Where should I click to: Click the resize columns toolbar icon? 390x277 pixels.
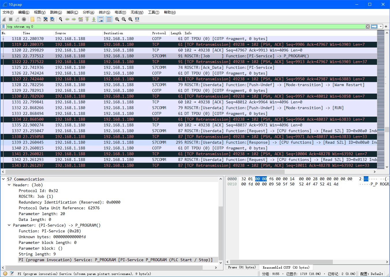click(x=137, y=19)
